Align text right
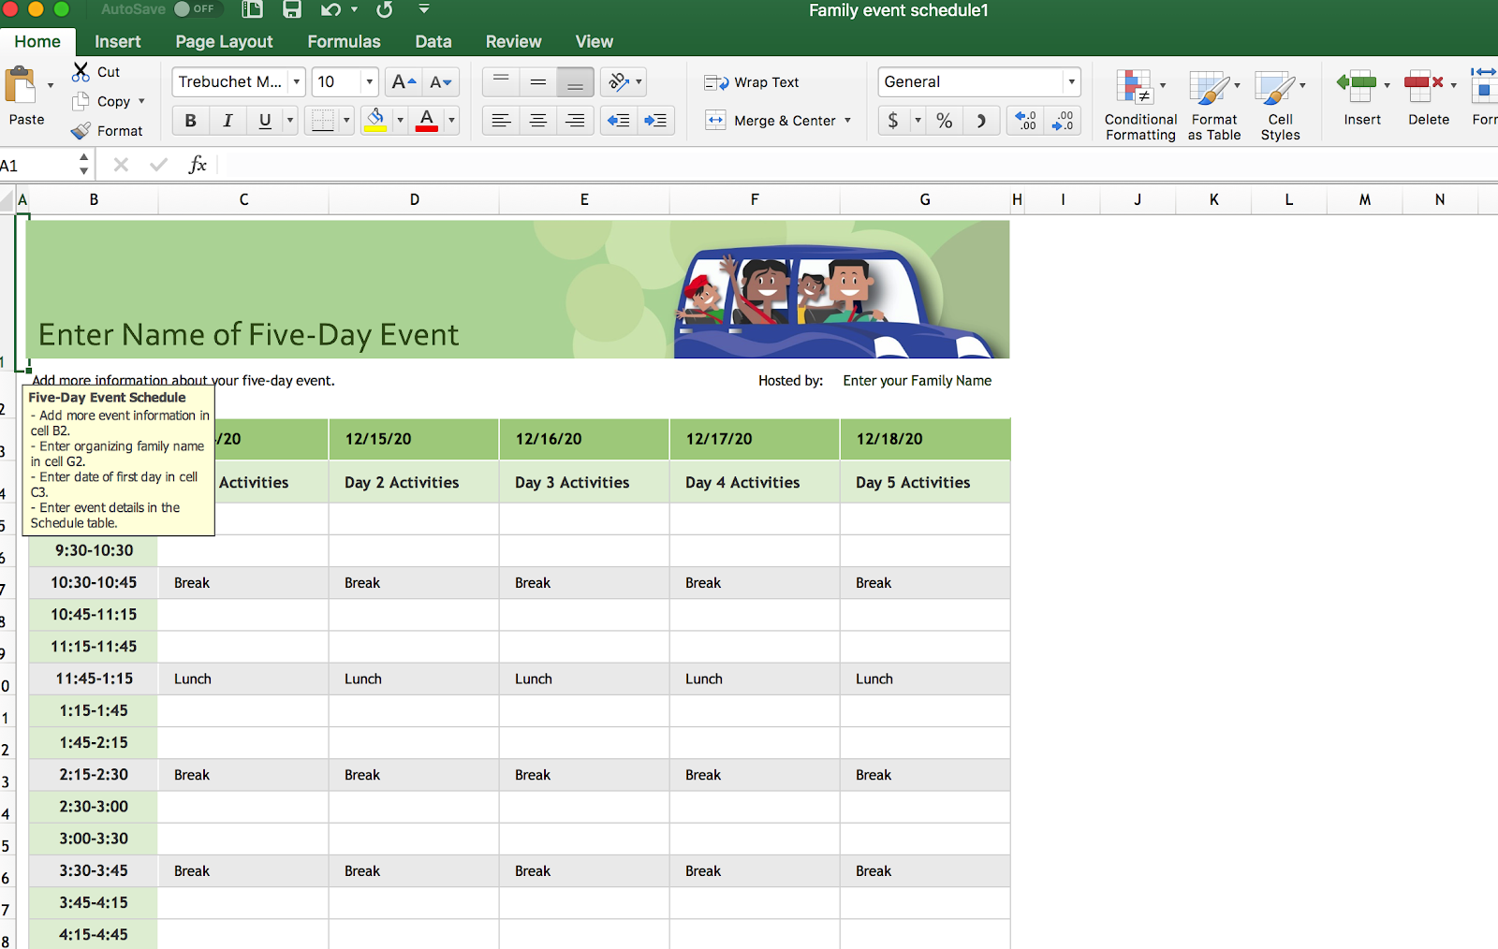Viewport: 1498px width, 949px height. coord(576,121)
